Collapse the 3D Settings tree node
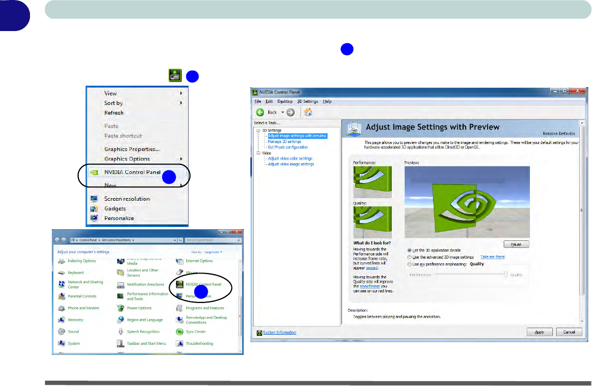The height and width of the screenshot is (386, 592). (x=258, y=130)
